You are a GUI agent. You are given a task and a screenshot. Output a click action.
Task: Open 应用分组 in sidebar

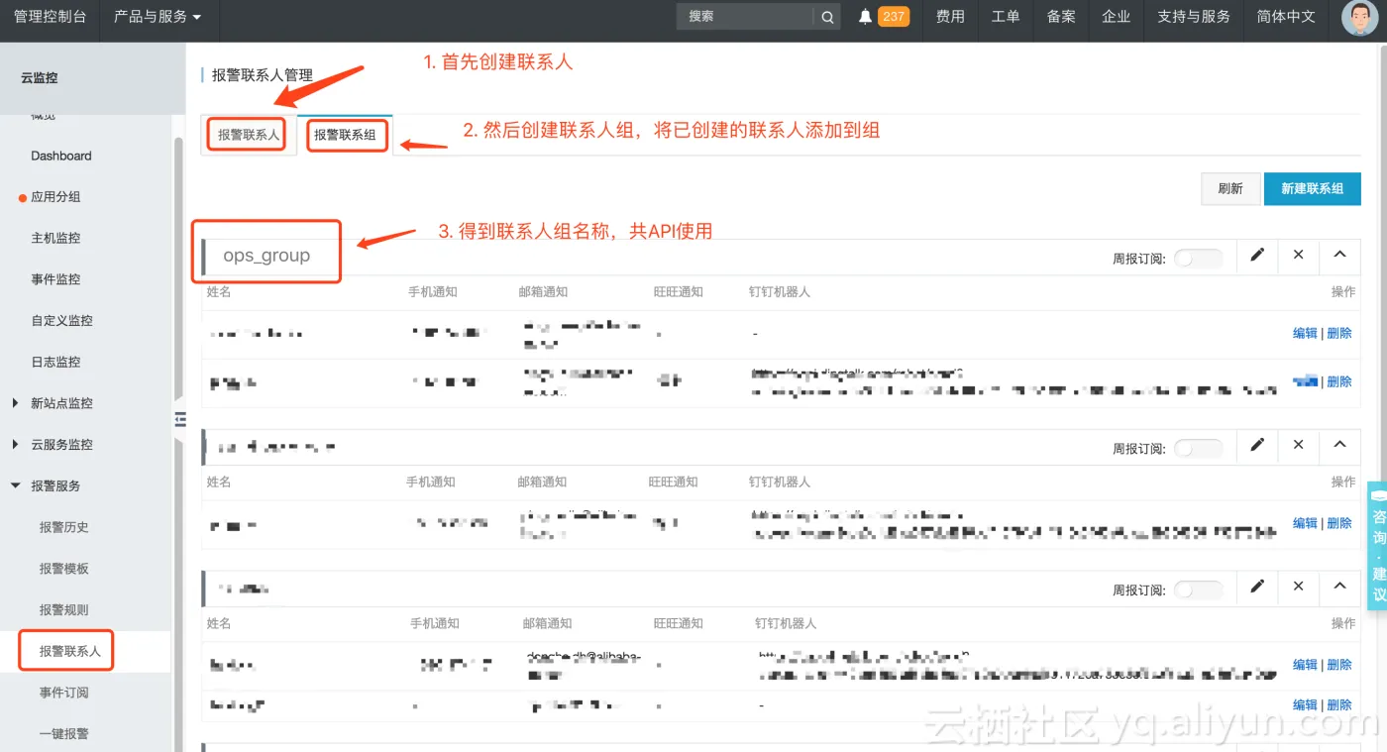click(55, 197)
